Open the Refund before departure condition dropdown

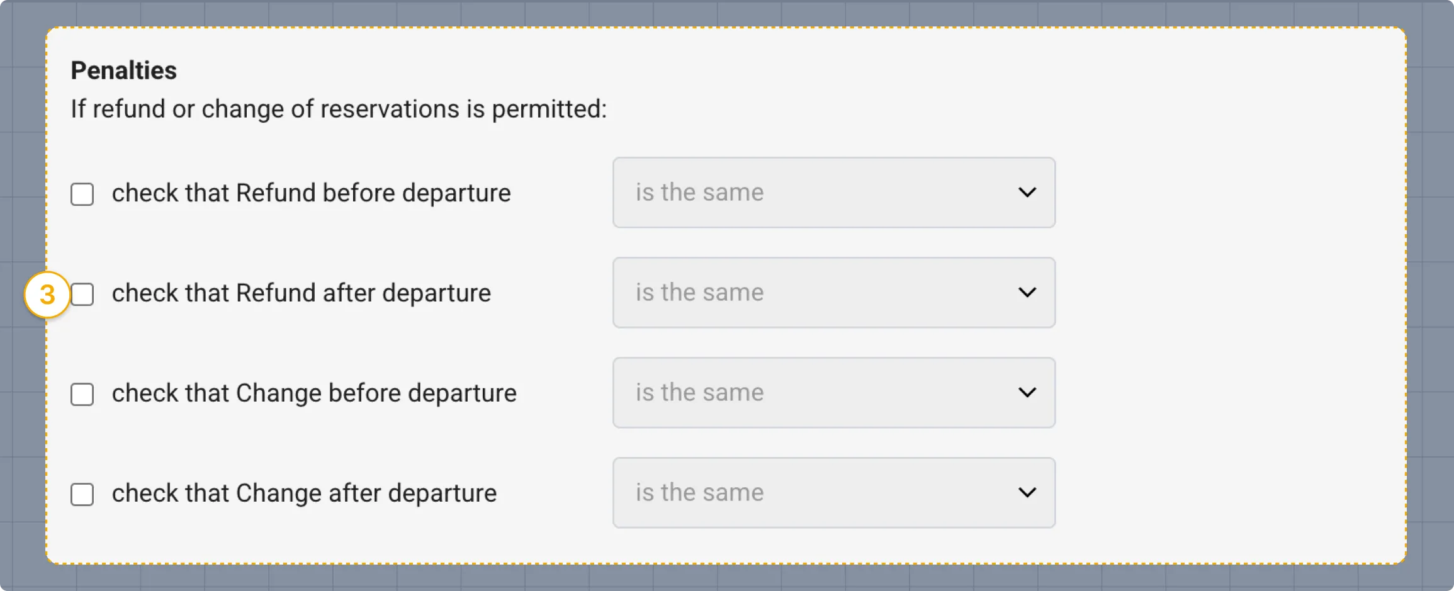coord(833,193)
